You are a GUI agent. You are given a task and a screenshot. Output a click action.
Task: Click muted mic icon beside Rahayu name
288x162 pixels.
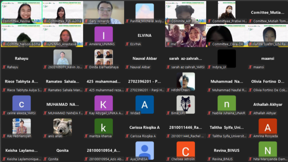point(4,67)
